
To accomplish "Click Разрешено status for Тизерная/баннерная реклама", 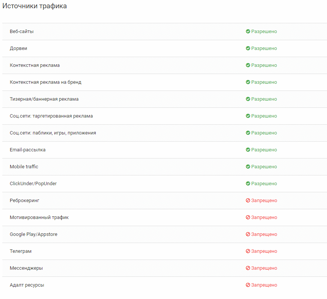I will coord(264,99).
